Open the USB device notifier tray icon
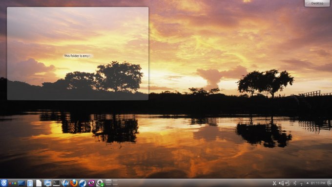This screenshot has width=332, height=187. pos(288,183)
